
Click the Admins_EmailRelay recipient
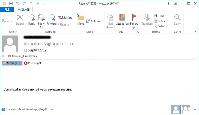[x=24, y=56]
